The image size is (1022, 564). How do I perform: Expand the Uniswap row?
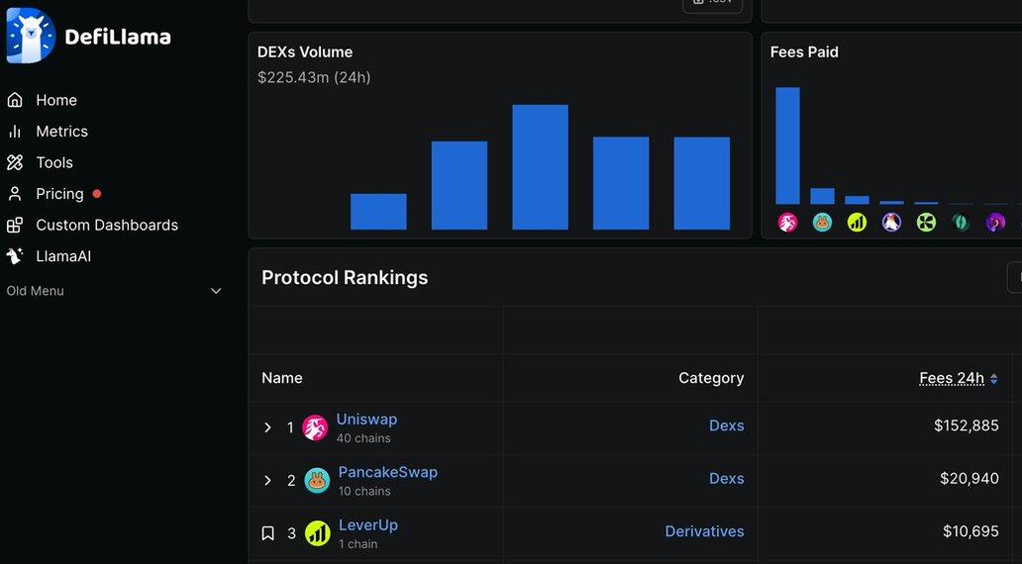pyautogui.click(x=267, y=427)
